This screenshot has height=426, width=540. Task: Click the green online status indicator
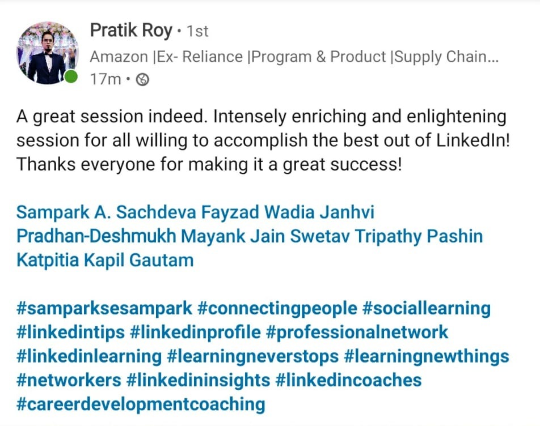[x=70, y=77]
